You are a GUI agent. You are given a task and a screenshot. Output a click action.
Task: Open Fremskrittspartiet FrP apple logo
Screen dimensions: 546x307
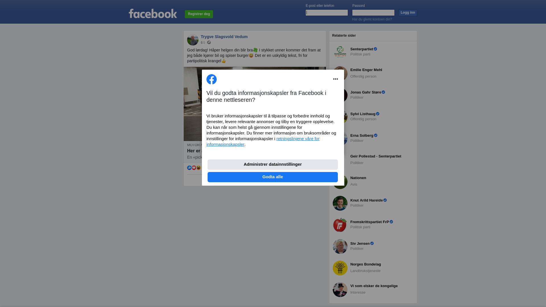point(340,225)
